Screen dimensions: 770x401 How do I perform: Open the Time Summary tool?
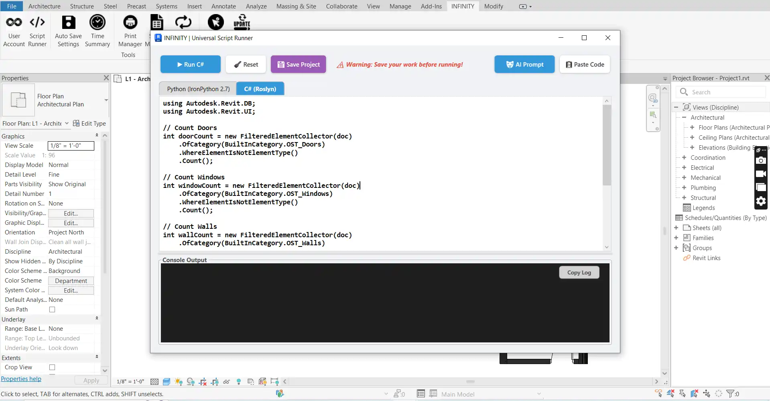[97, 31]
